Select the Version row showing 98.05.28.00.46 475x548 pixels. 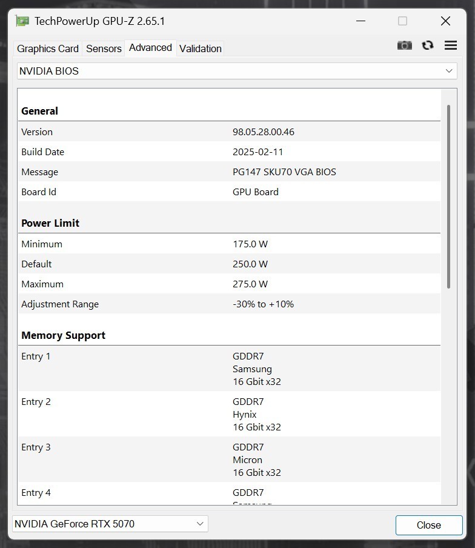(x=236, y=132)
